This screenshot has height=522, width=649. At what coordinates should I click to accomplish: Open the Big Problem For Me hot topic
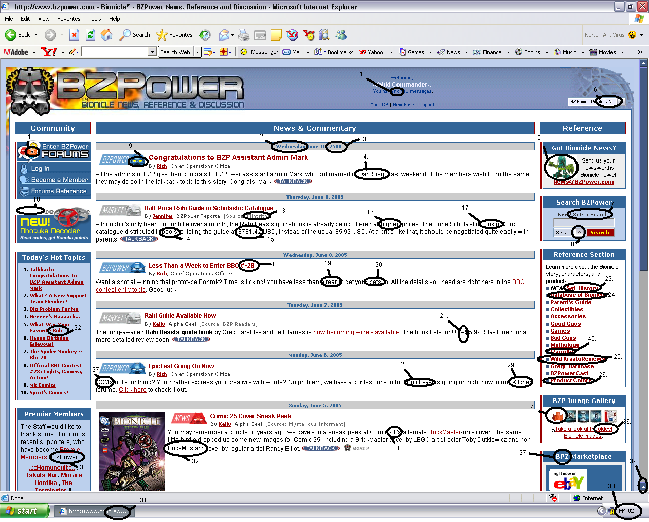click(54, 309)
